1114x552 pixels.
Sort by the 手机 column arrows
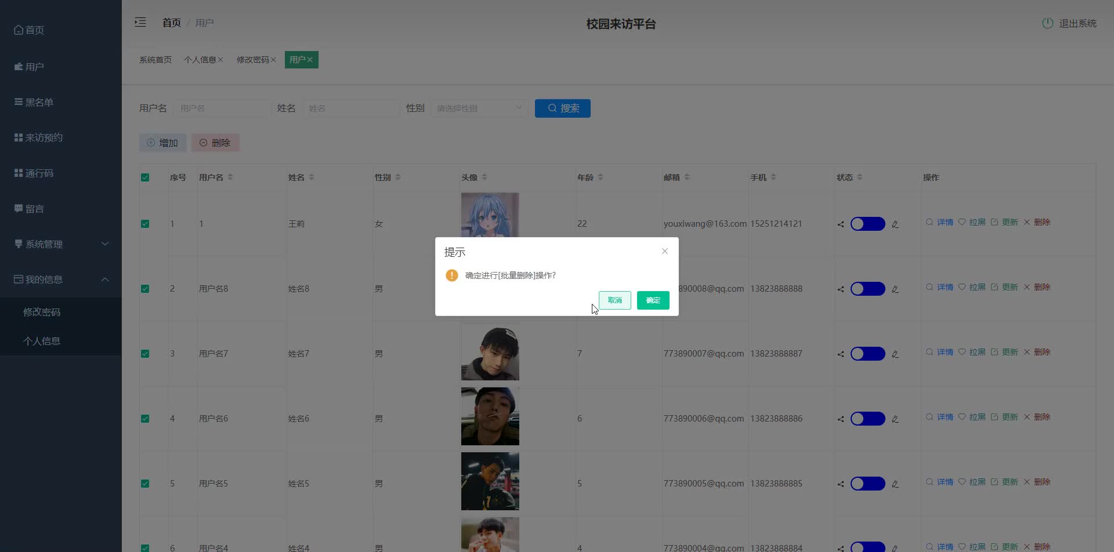[773, 177]
